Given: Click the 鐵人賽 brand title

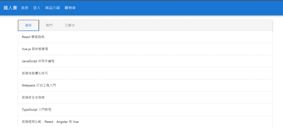Looking at the screenshot, I should 10,8.
